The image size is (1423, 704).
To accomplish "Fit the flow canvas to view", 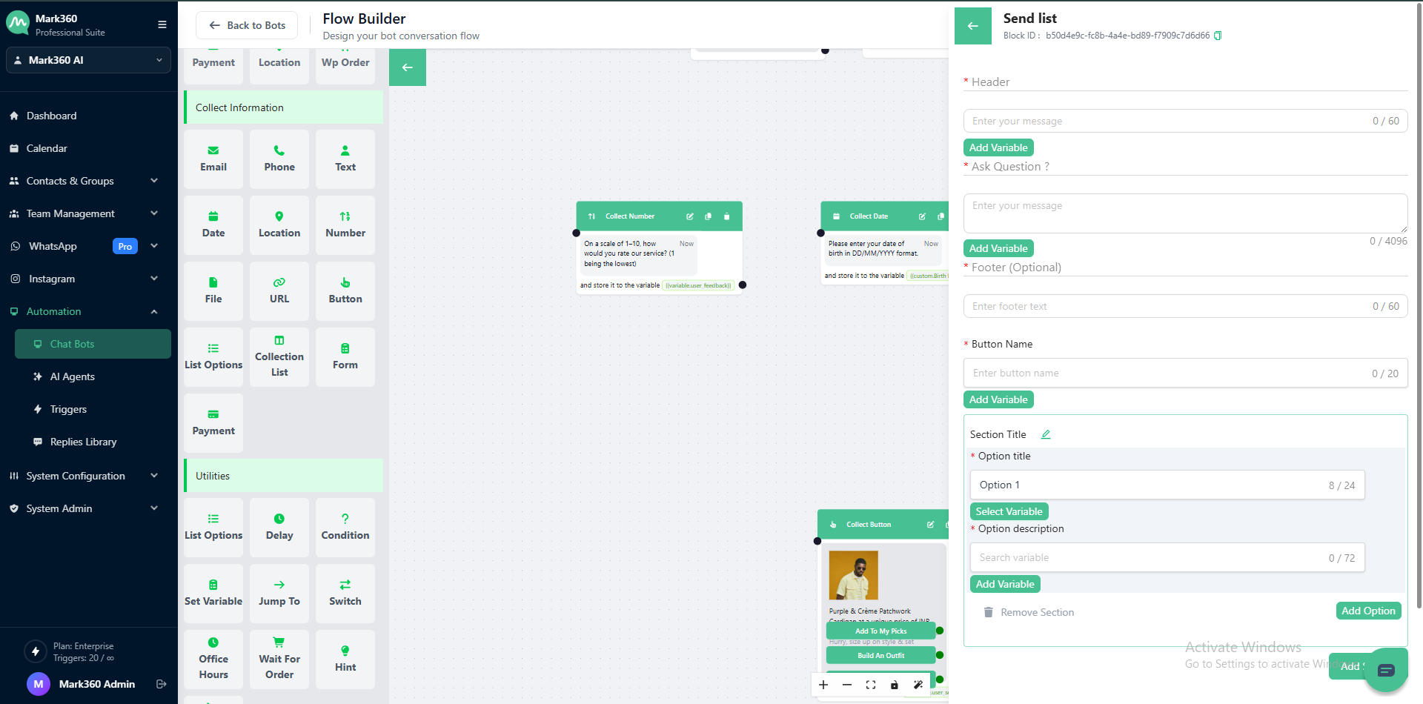I will [871, 685].
